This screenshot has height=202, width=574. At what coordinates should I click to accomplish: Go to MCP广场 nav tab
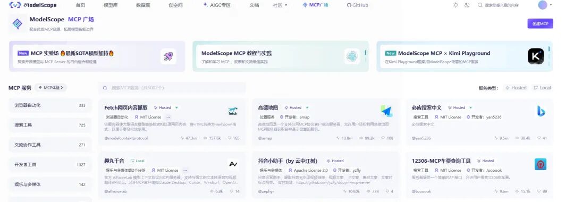pos(316,5)
